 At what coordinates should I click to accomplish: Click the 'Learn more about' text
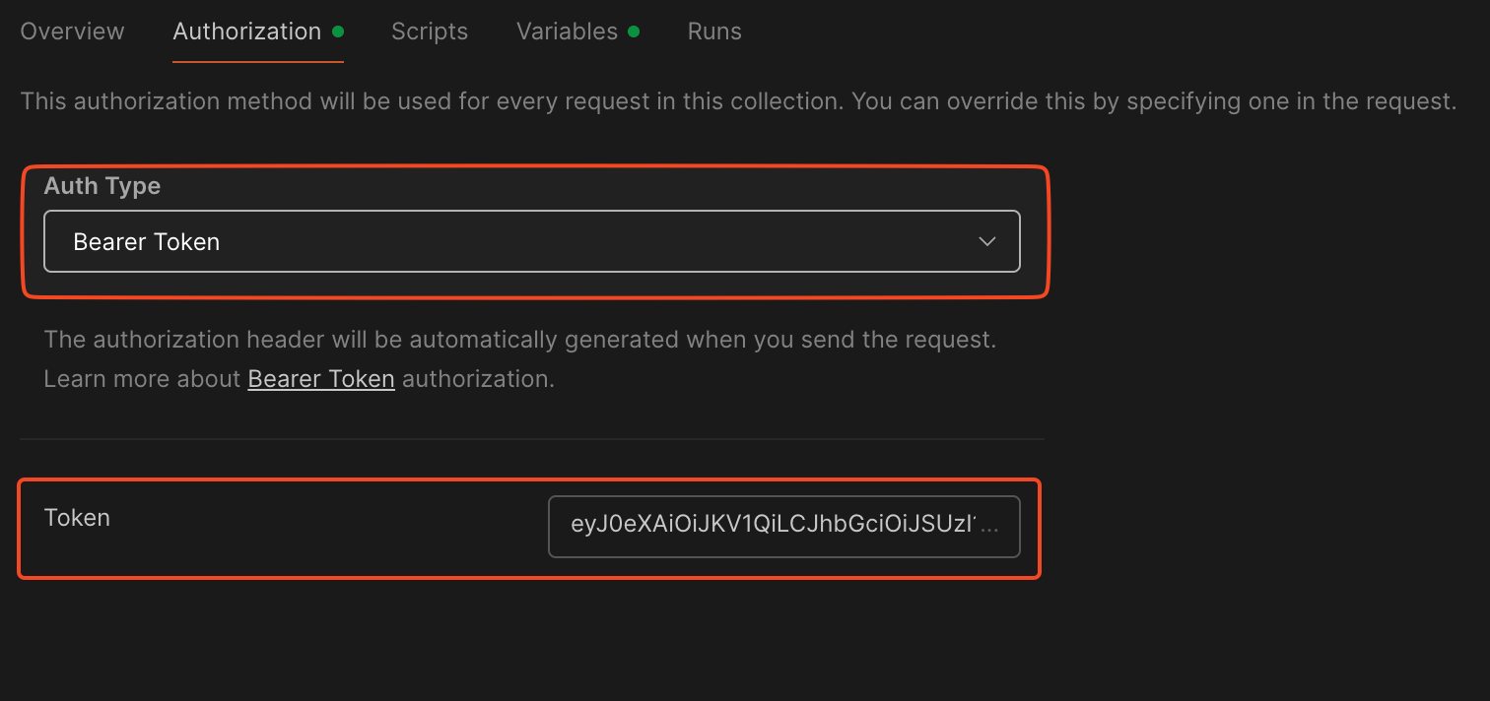point(143,379)
